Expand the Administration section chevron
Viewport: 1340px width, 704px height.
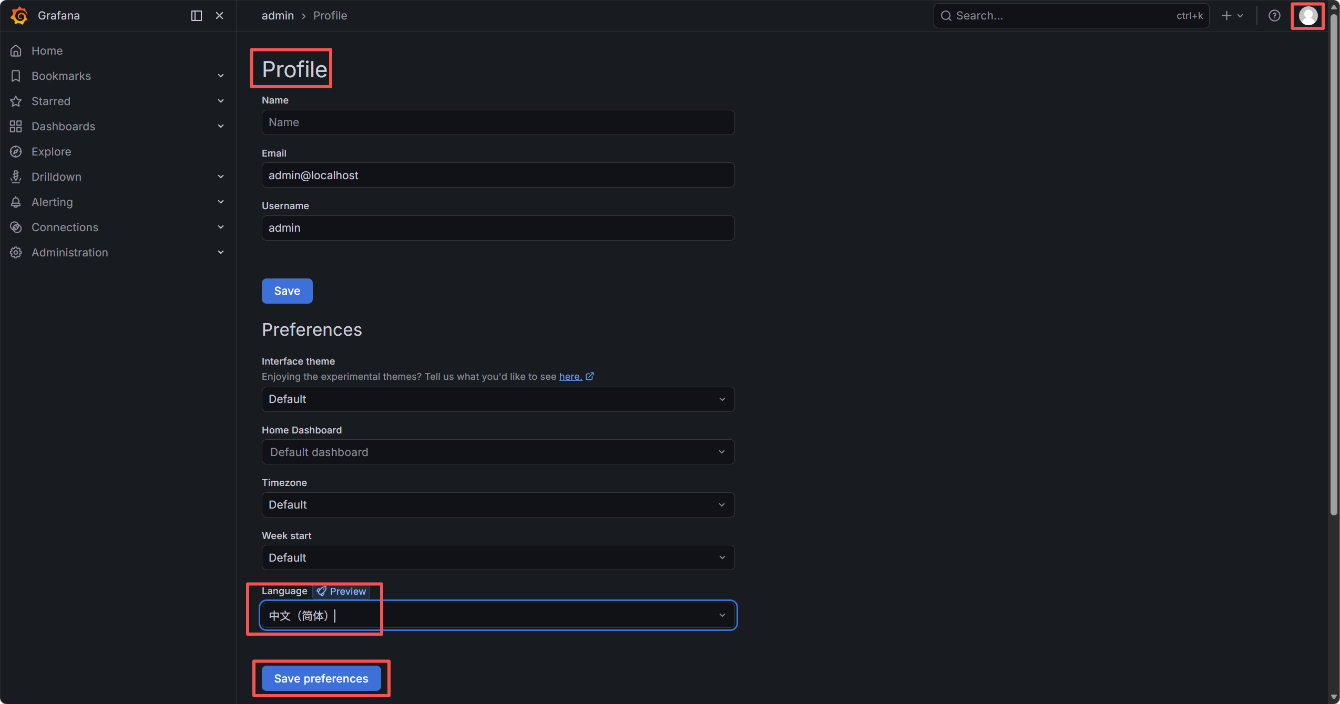pyautogui.click(x=221, y=252)
